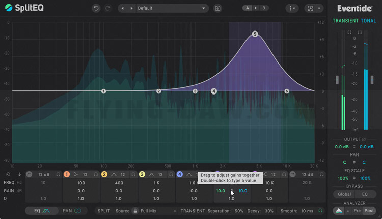
Task: Select compare state A
Action: [x=247, y=8]
